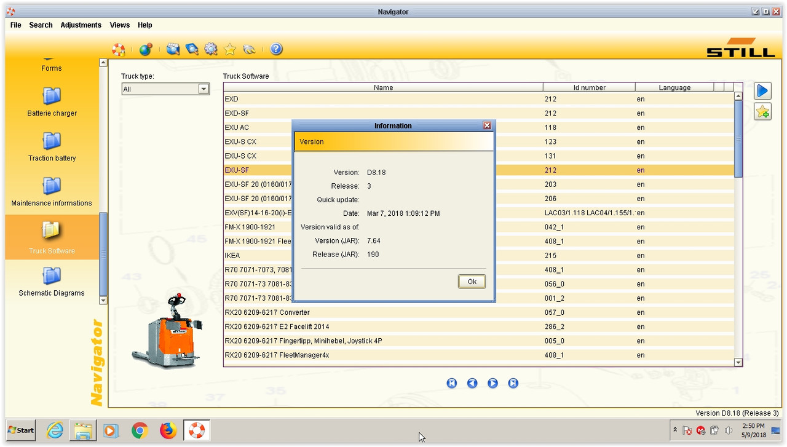Click the lifebuoy with lock toolbar icon
This screenshot has width=787, height=447.
(118, 49)
